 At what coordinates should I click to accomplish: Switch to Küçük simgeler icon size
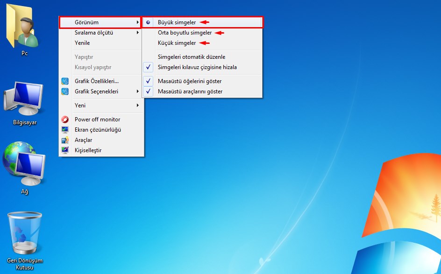177,43
